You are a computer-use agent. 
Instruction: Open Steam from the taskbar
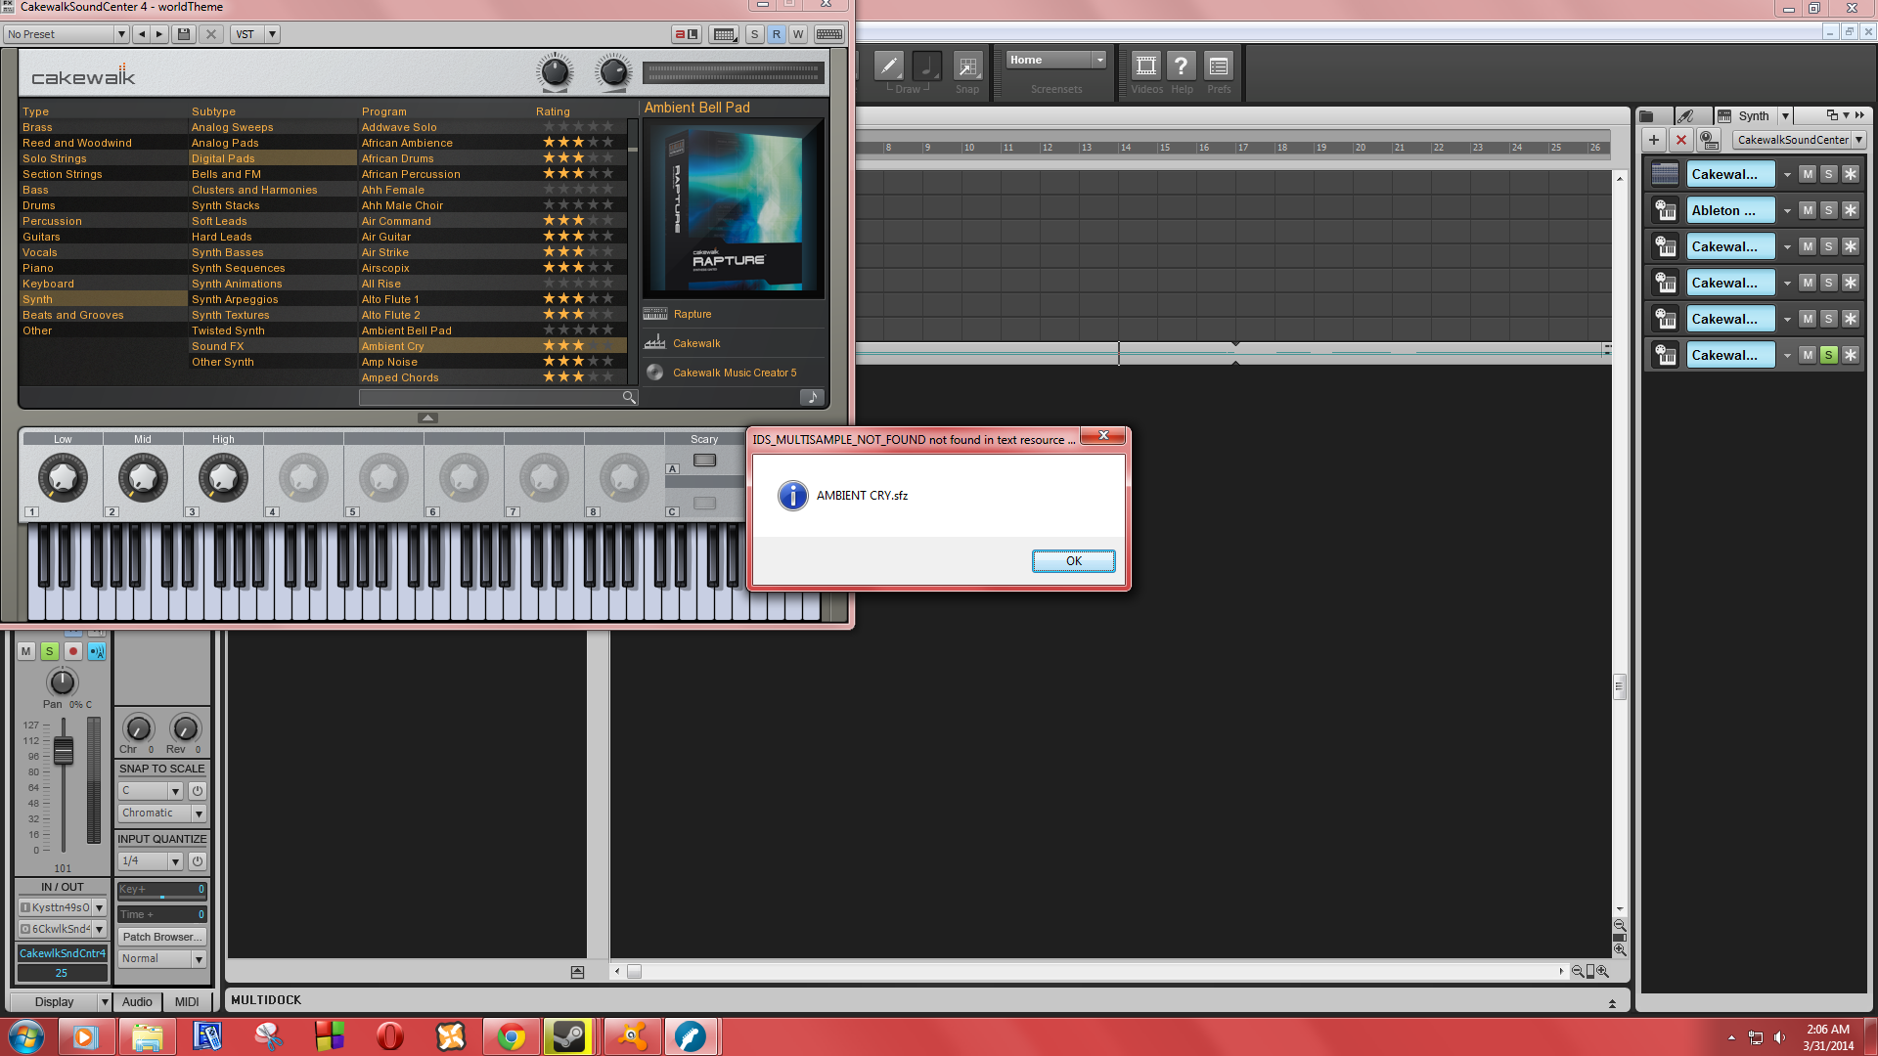[570, 1036]
